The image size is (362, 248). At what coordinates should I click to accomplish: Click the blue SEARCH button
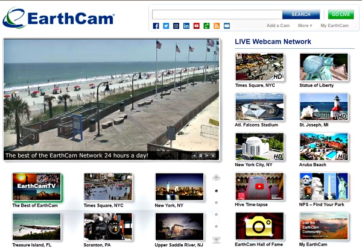[x=300, y=14]
